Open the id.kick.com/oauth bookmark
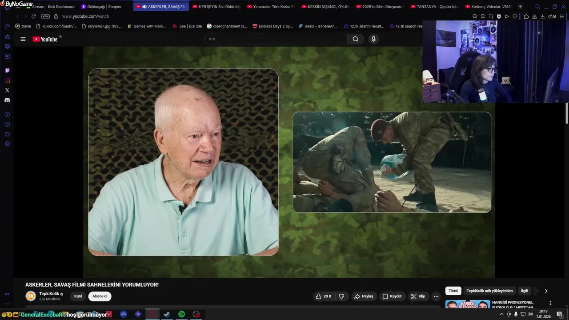 (x=56, y=26)
